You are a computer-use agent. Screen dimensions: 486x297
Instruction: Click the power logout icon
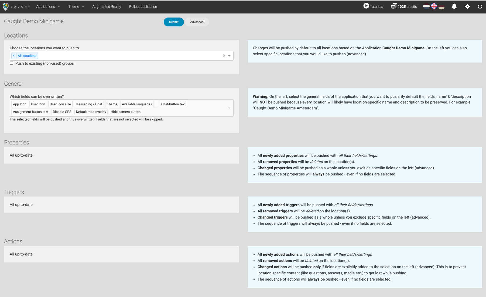pyautogui.click(x=480, y=6)
